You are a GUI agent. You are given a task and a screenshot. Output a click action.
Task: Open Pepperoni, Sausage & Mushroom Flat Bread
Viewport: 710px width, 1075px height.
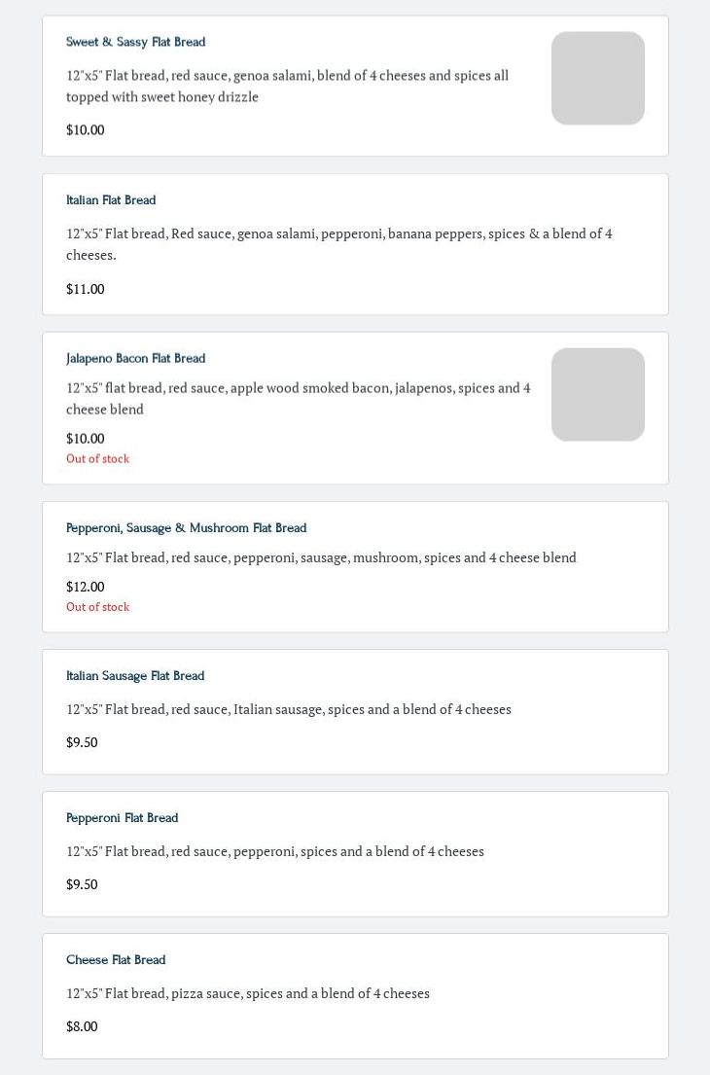[186, 528]
